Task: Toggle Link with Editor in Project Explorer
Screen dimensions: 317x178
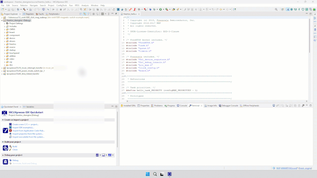Action: click(85, 14)
